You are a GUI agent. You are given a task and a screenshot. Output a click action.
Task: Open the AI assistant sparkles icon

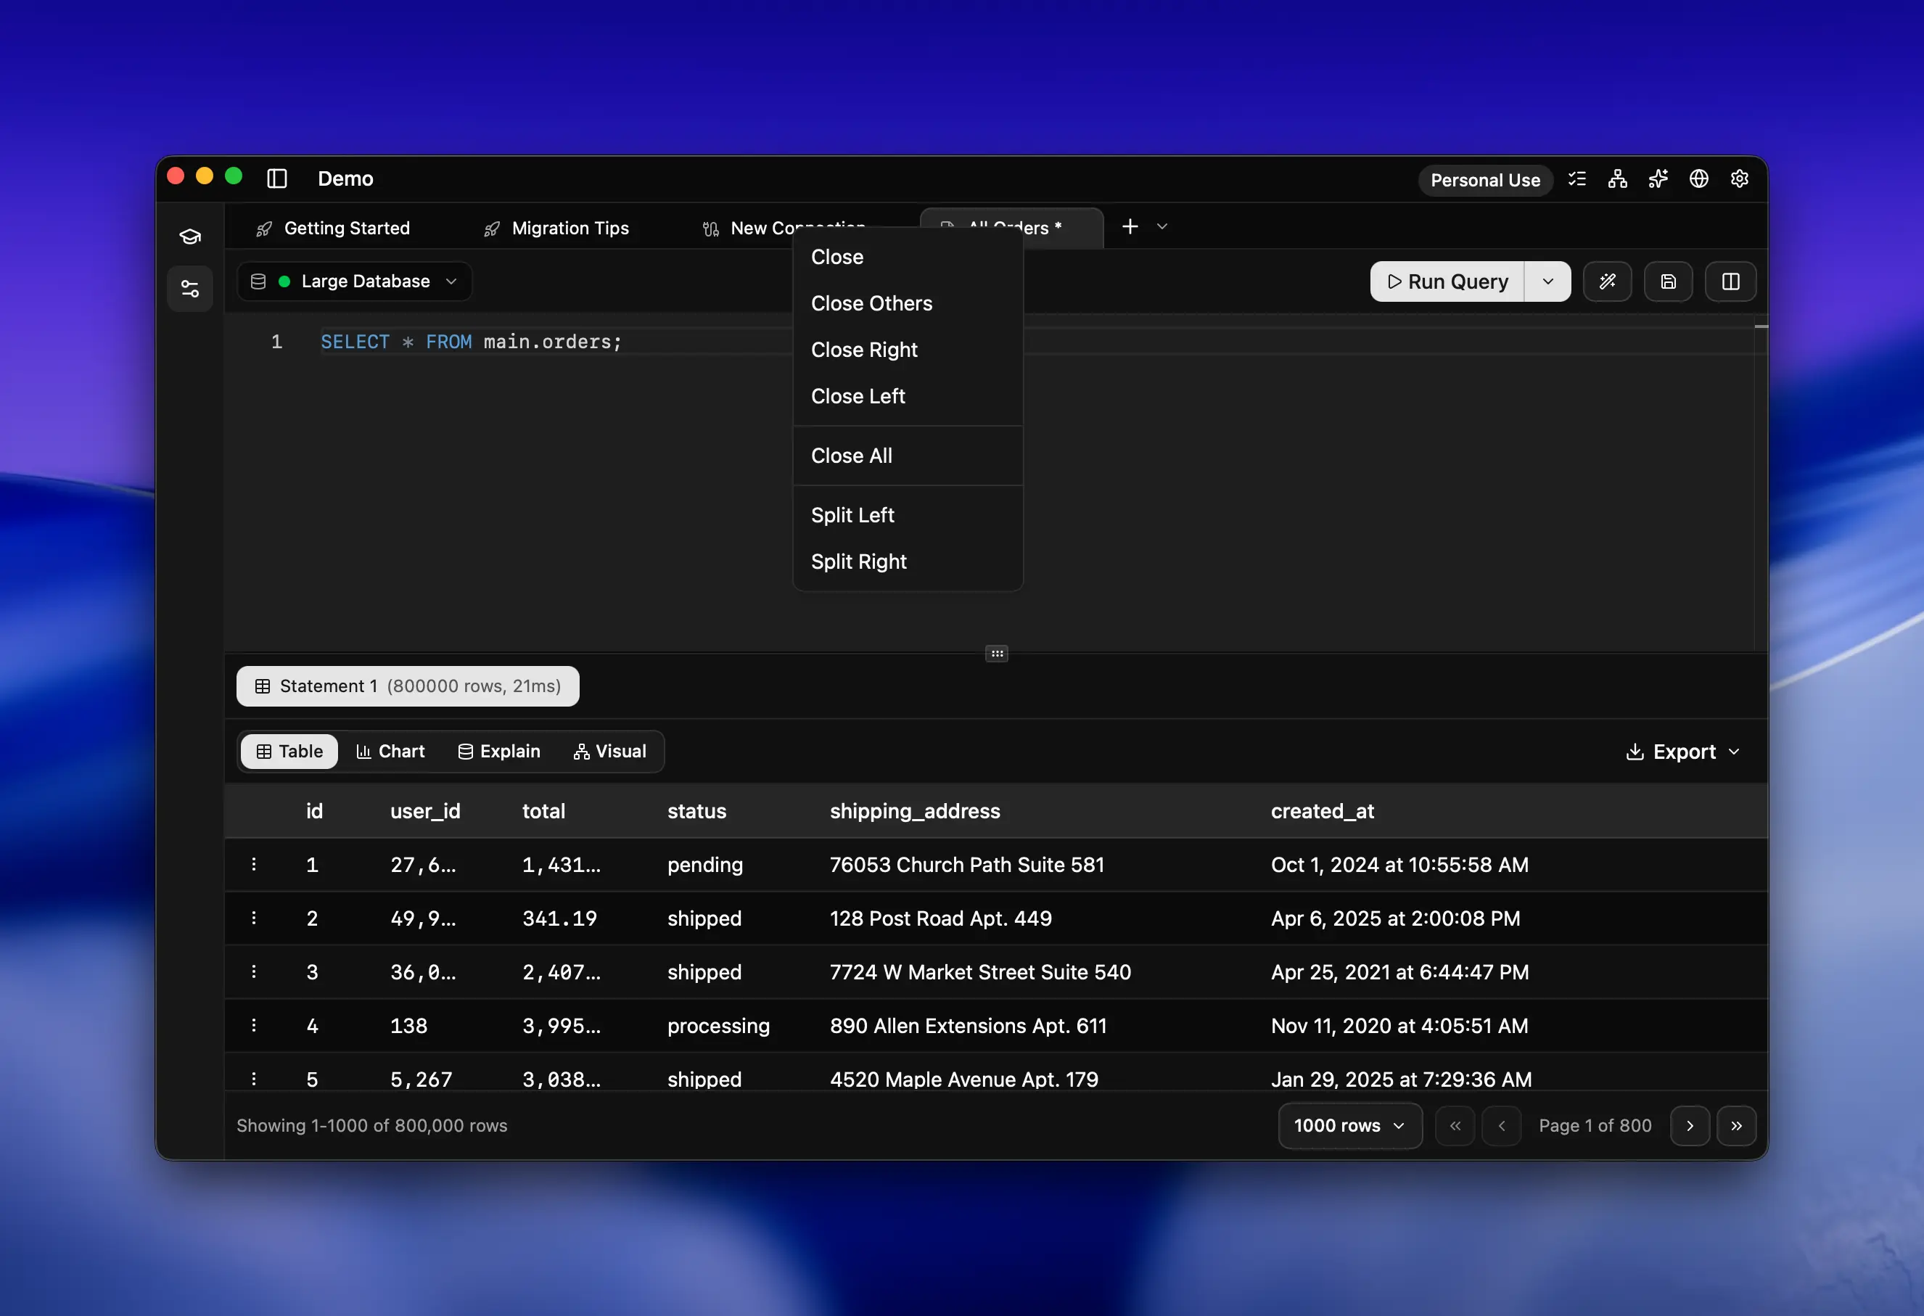click(1658, 178)
